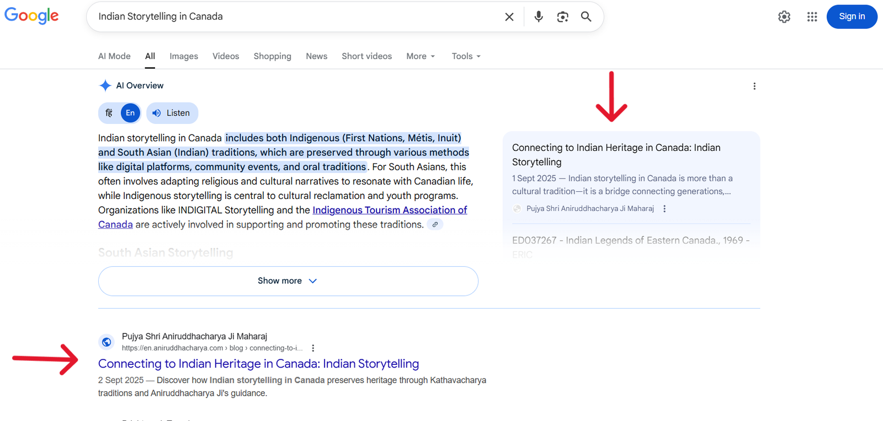Open the Google apps grid icon

tap(812, 17)
